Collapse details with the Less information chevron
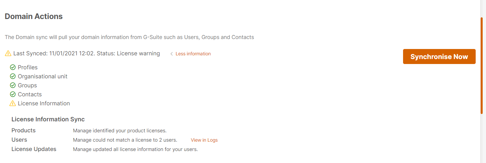Screen dimensions: 486x163 172,54
